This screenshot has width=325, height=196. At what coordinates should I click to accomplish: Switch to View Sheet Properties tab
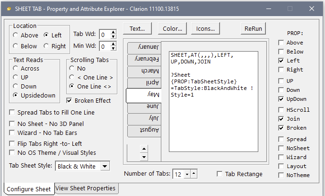coord(86,188)
